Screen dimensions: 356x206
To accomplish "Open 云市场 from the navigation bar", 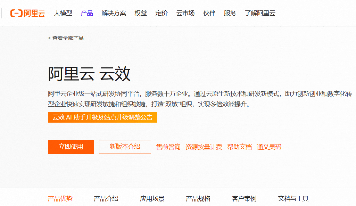I will [x=185, y=13].
